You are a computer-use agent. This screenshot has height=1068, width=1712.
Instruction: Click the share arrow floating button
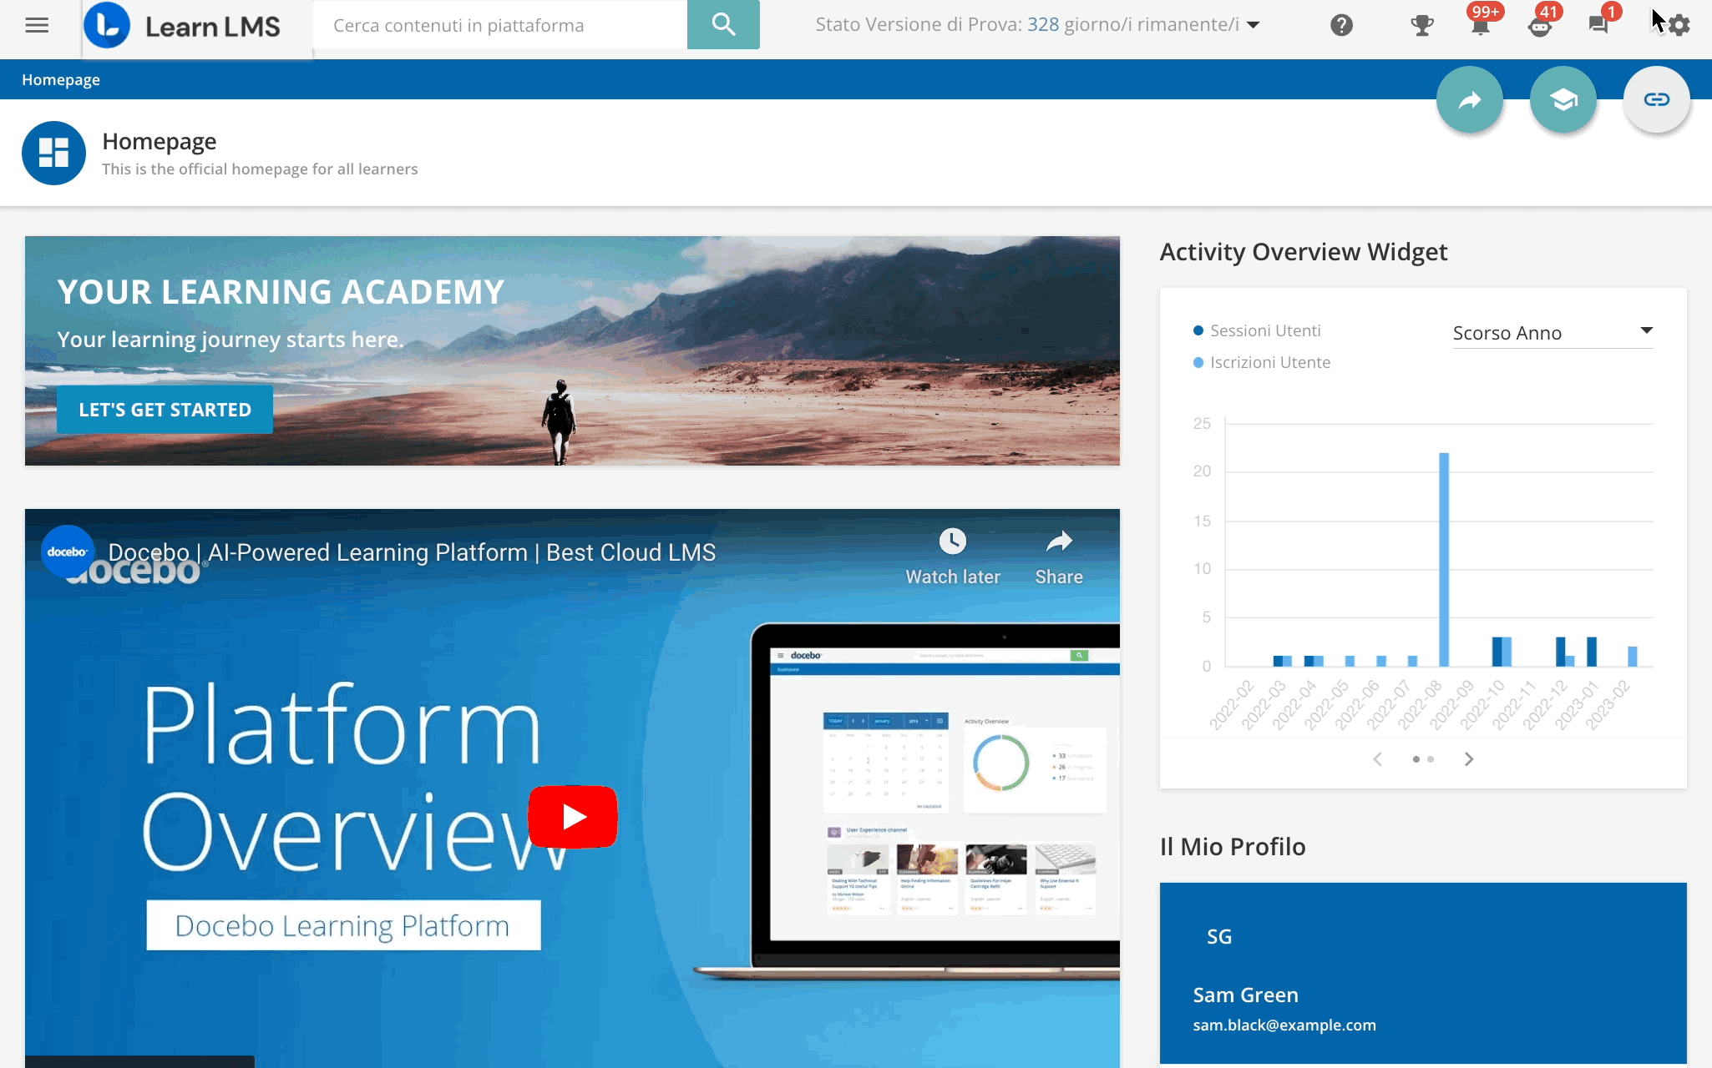point(1470,99)
